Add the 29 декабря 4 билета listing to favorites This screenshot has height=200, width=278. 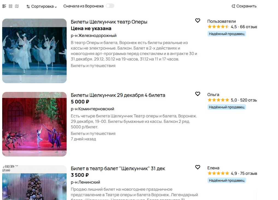tap(198, 94)
